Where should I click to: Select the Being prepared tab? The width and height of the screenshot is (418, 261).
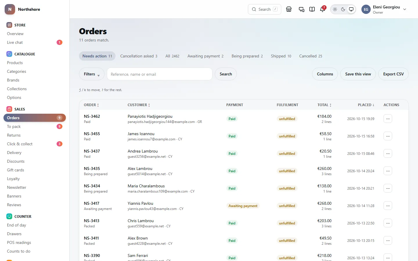point(247,56)
